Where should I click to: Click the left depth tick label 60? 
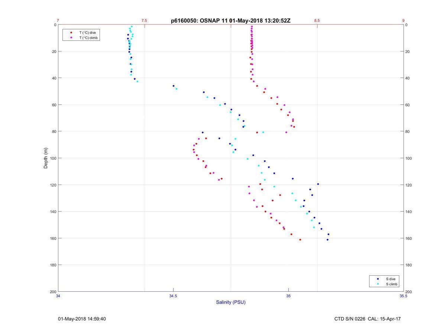[54, 105]
